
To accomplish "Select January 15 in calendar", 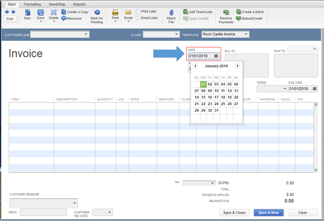I will (x=203, y=97).
